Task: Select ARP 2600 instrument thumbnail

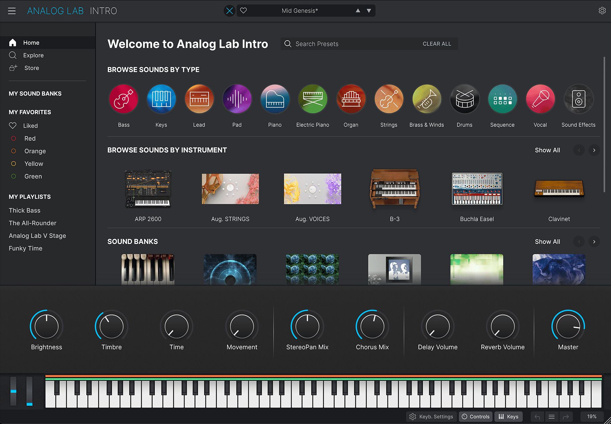Action: click(148, 189)
